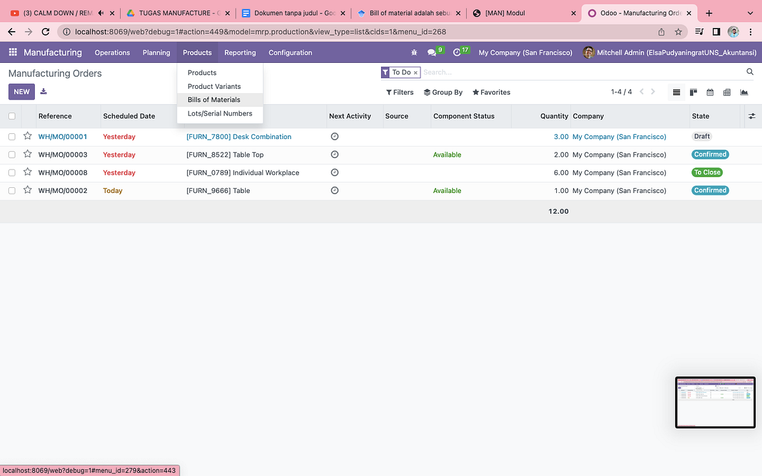This screenshot has width=762, height=476.
Task: Open the WH/MO/00001 reference link
Action: pyautogui.click(x=63, y=136)
